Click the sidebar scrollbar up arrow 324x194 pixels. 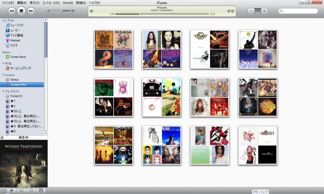point(46,19)
